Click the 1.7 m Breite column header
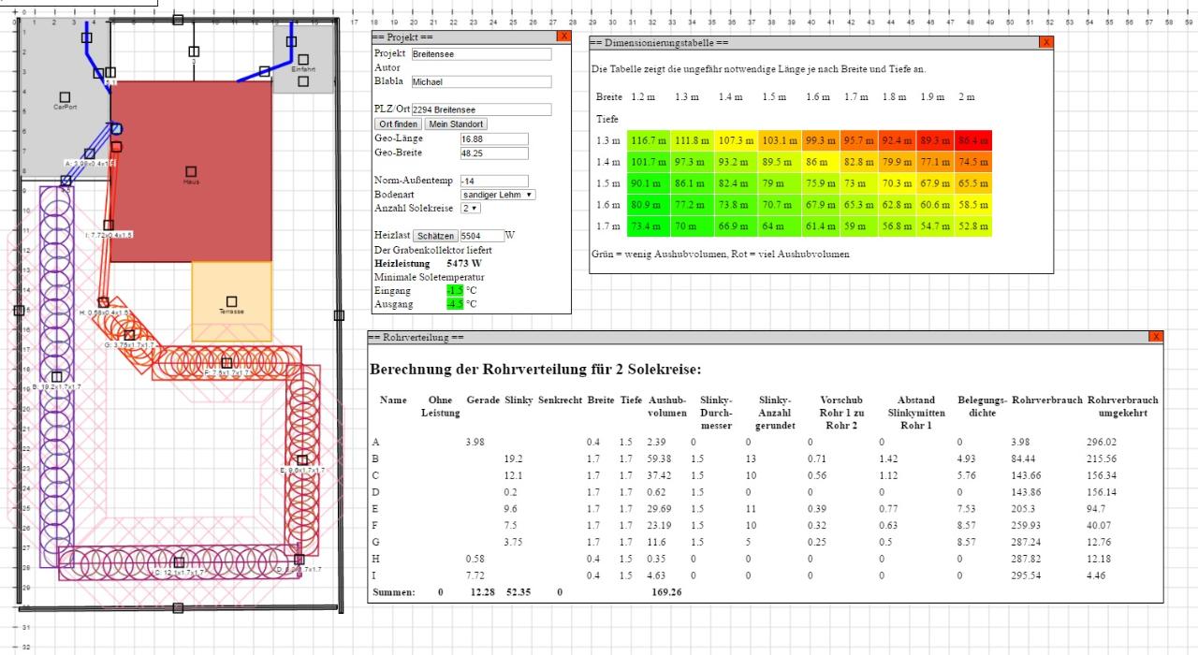1198x655 pixels. tap(855, 97)
